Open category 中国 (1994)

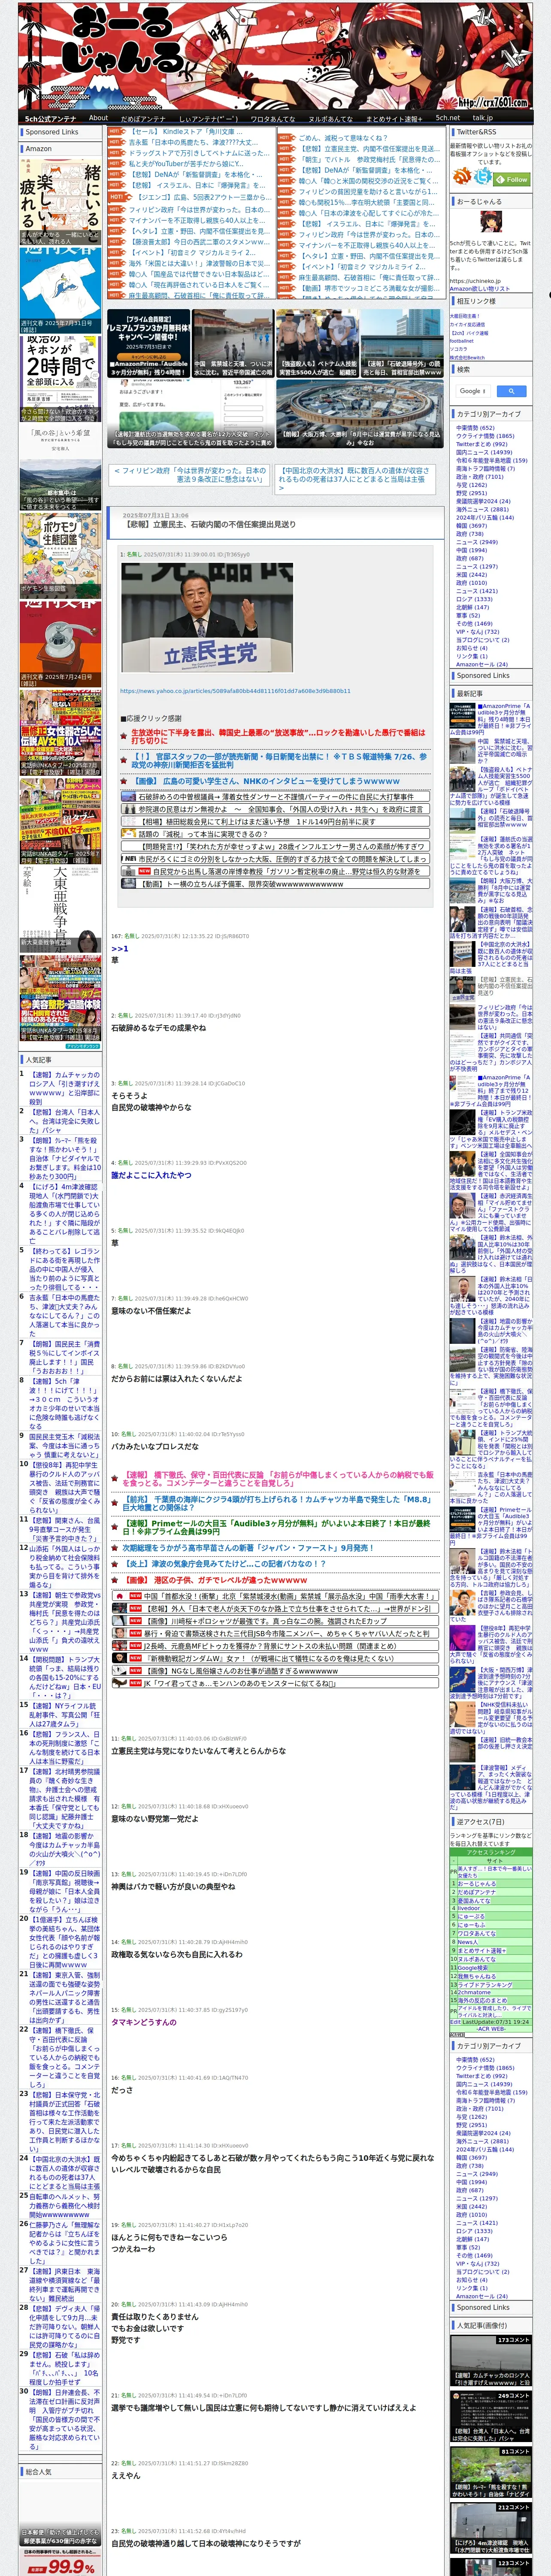(471, 550)
